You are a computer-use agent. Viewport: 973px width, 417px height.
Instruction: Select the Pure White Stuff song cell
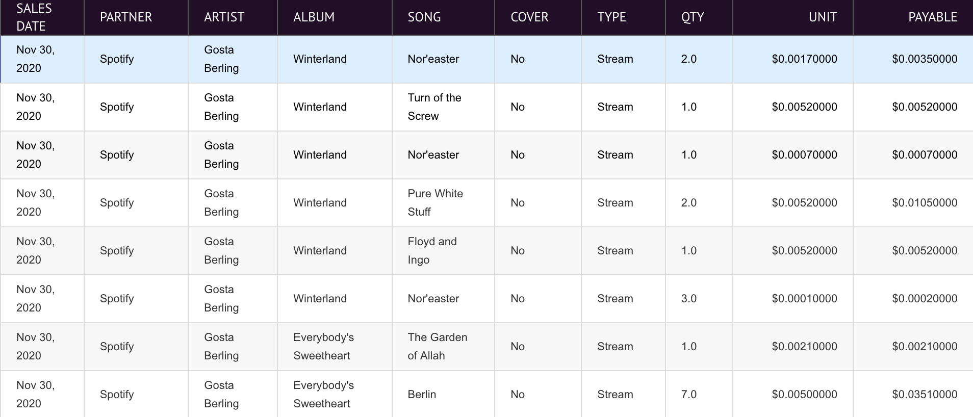[443, 203]
